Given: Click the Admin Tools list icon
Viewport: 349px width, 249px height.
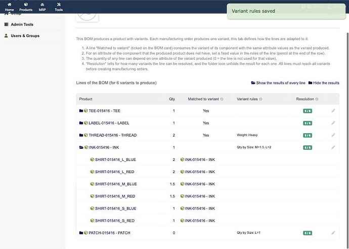Looking at the screenshot, I should tap(6, 24).
